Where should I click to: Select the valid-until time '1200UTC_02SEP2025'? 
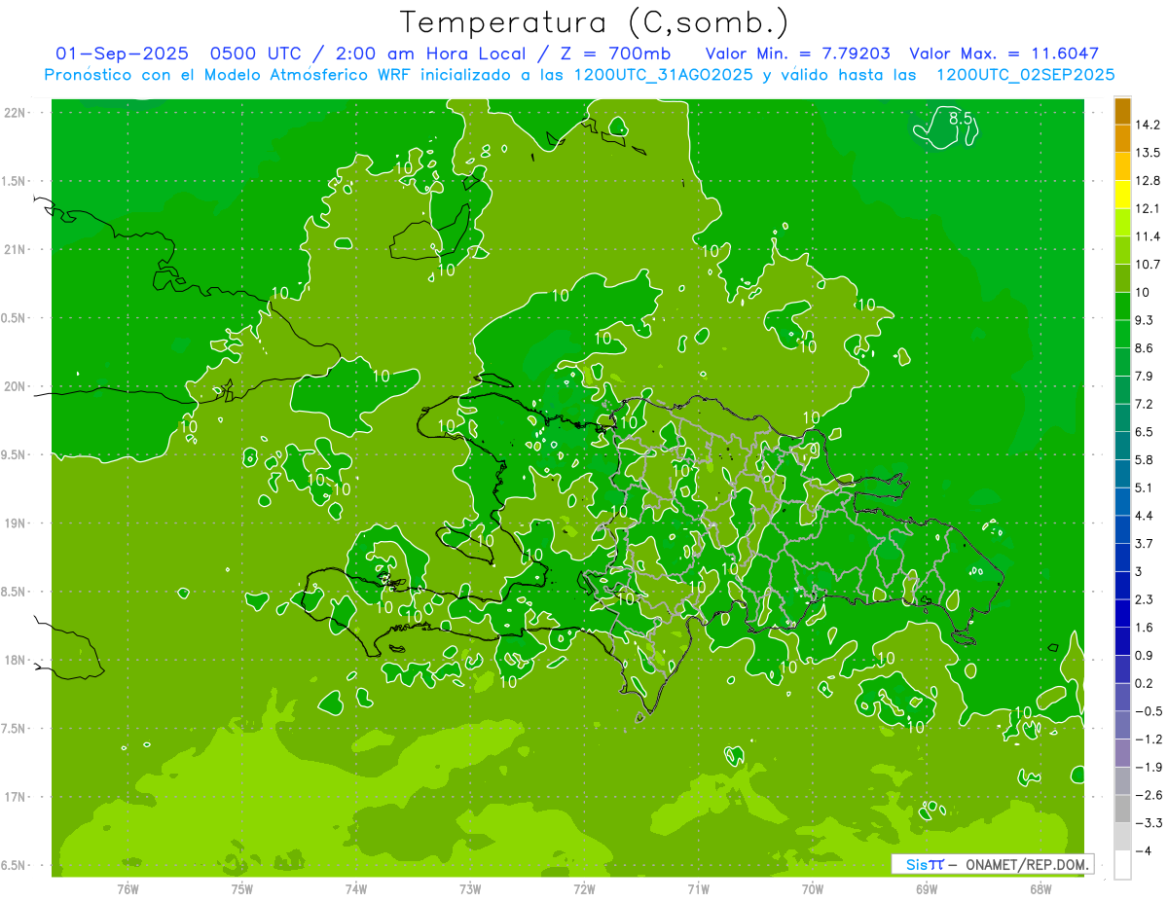(1025, 75)
